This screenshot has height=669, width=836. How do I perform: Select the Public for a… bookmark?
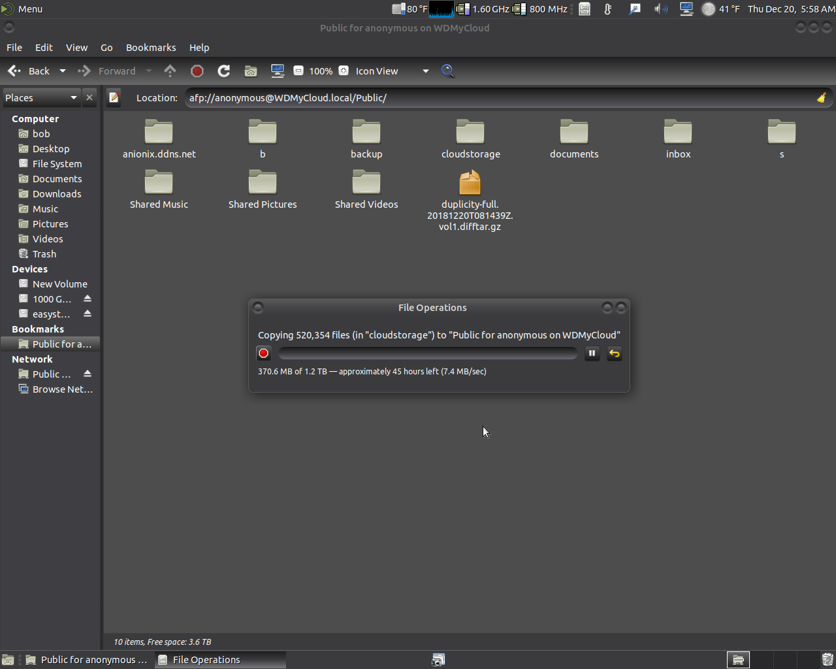(50, 344)
